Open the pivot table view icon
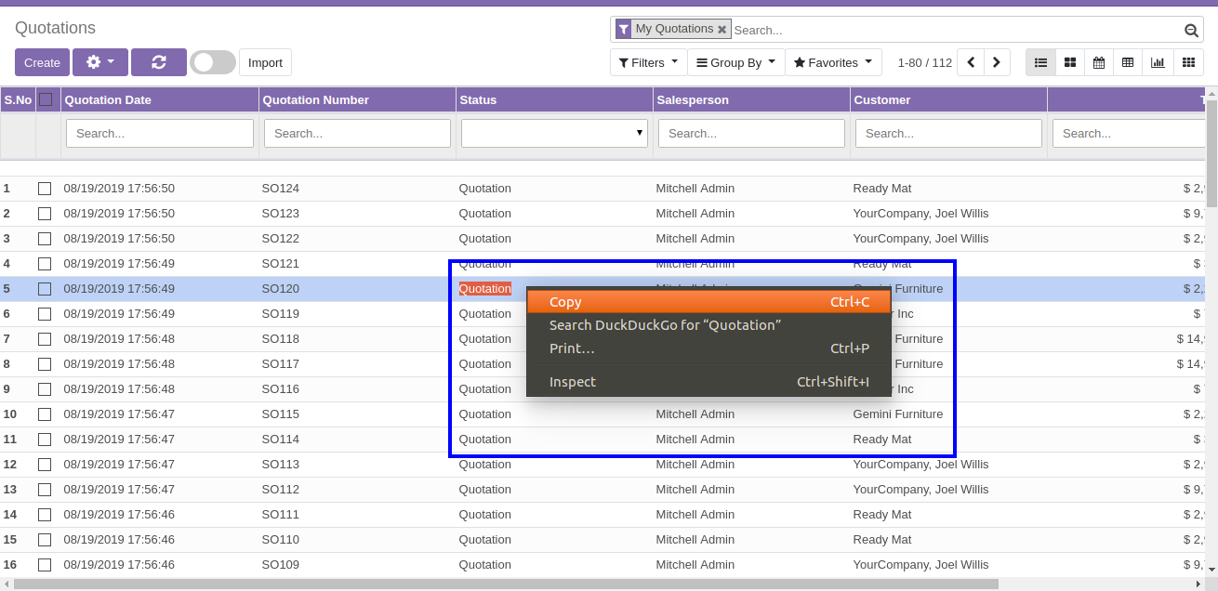 pyautogui.click(x=1128, y=62)
